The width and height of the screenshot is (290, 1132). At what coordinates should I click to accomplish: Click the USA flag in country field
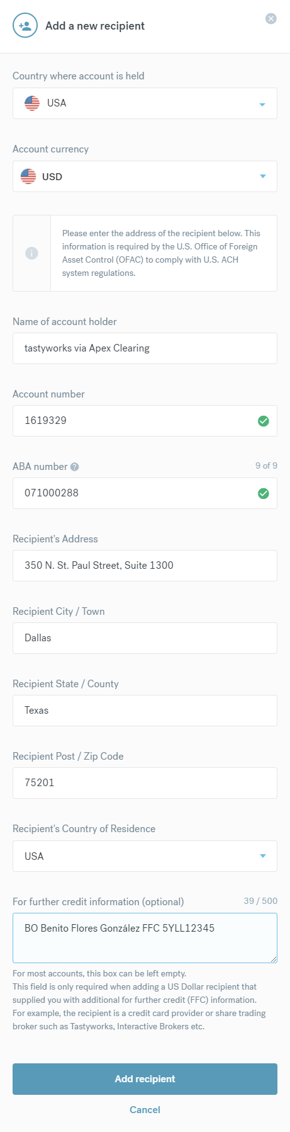pyautogui.click(x=32, y=103)
